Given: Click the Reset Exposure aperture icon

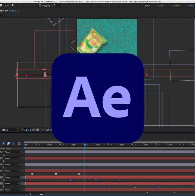Looking at the screenshot, I should pyautogui.click(x=48, y=130).
